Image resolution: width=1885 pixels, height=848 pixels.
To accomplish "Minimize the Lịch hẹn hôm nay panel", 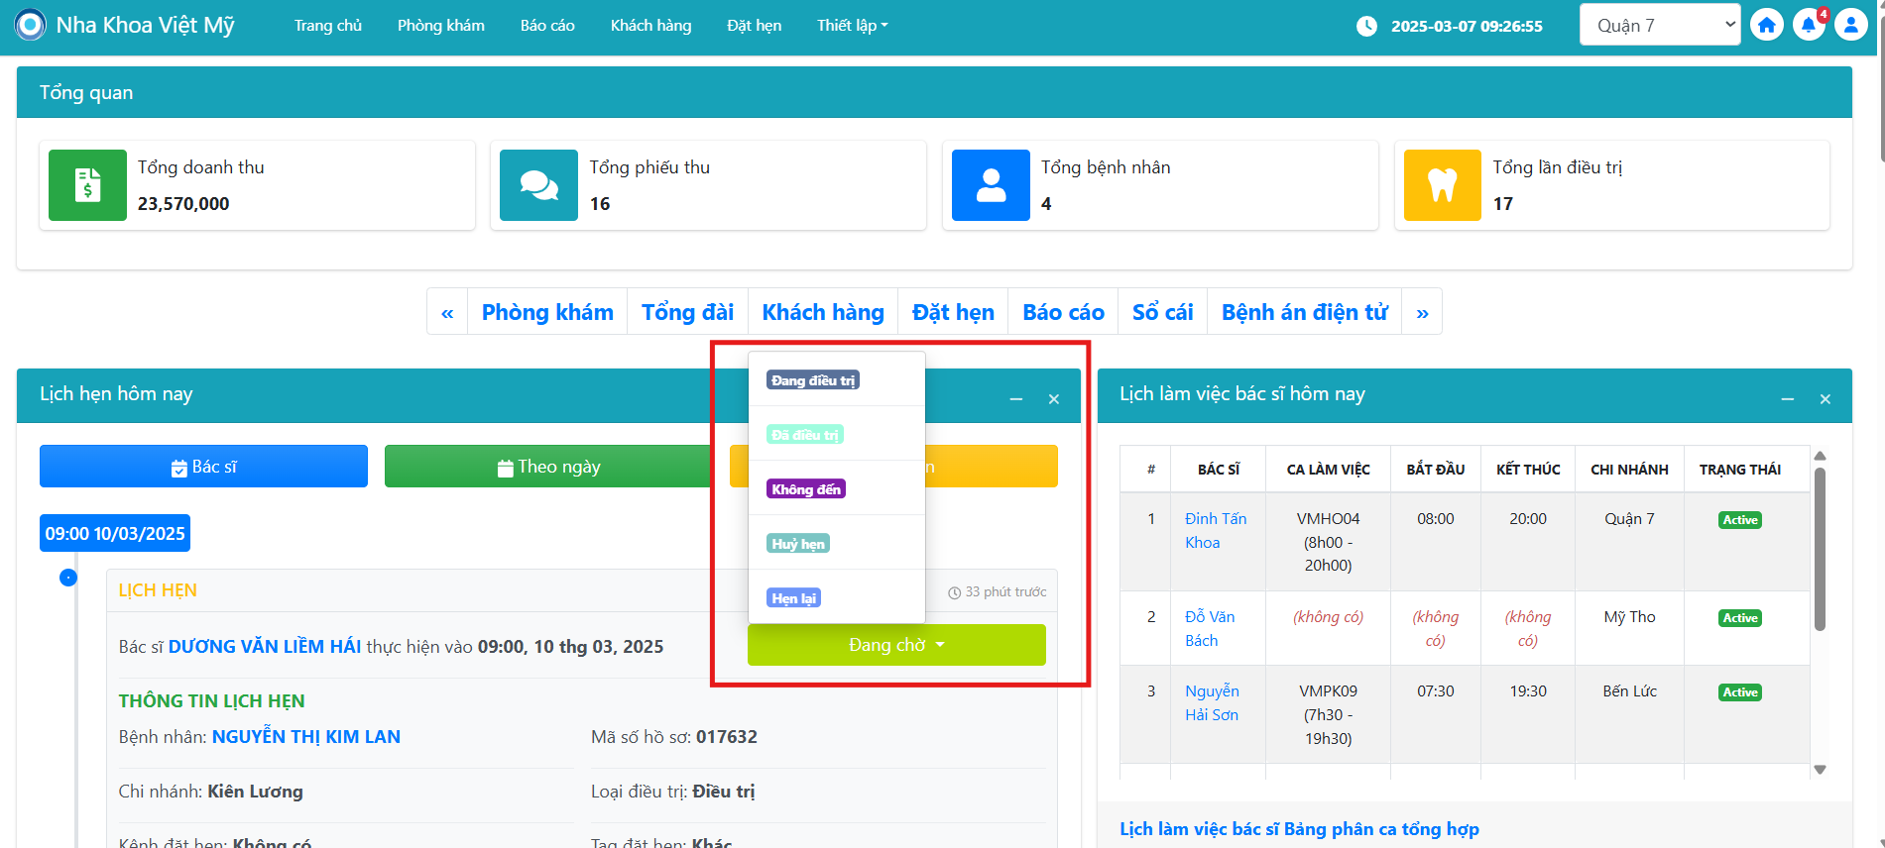I will click(1016, 399).
